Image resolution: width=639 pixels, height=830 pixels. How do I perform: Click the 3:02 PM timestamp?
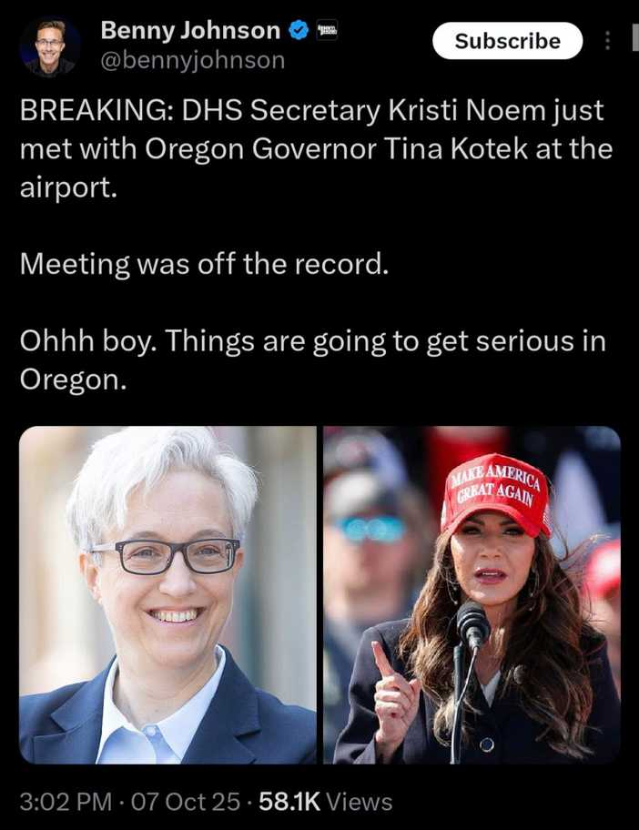pyautogui.click(x=66, y=802)
